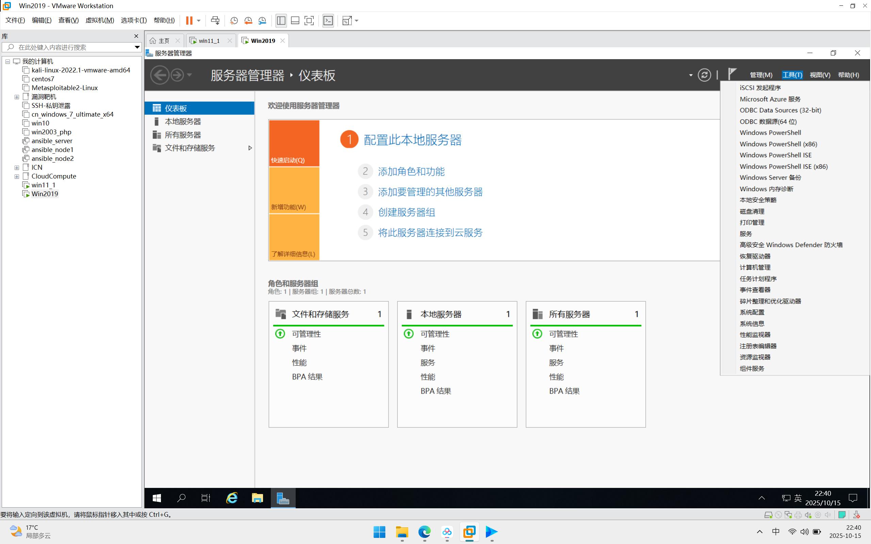871x544 pixels.
Task: Click the Server Manager back arrow
Action: [160, 75]
